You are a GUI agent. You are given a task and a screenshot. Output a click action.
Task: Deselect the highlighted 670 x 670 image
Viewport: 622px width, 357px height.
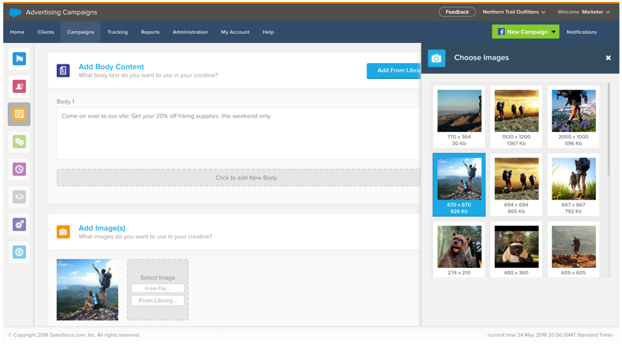[x=459, y=185]
